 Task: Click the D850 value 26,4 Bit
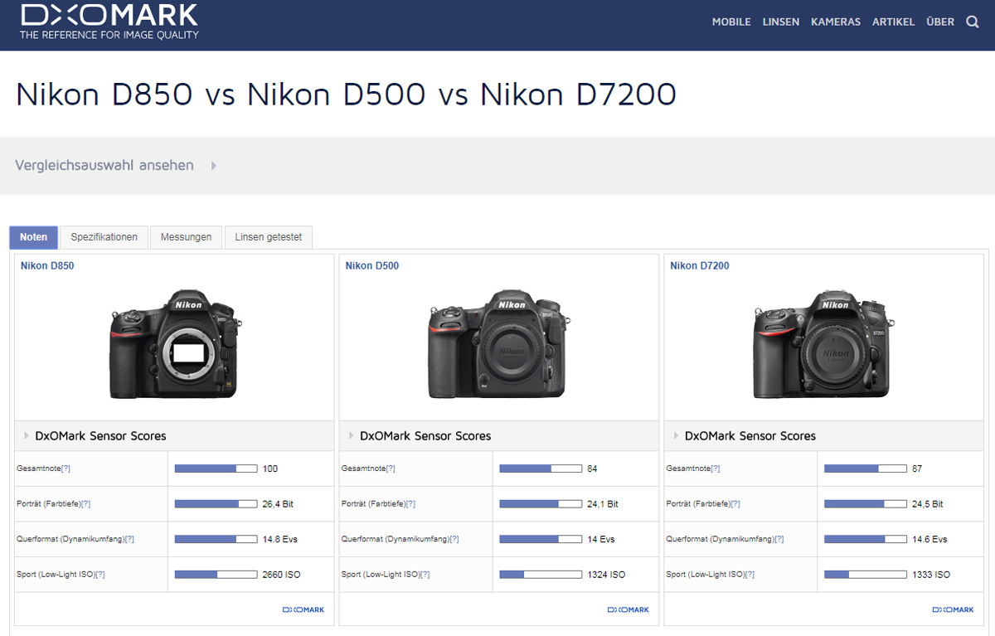278,504
